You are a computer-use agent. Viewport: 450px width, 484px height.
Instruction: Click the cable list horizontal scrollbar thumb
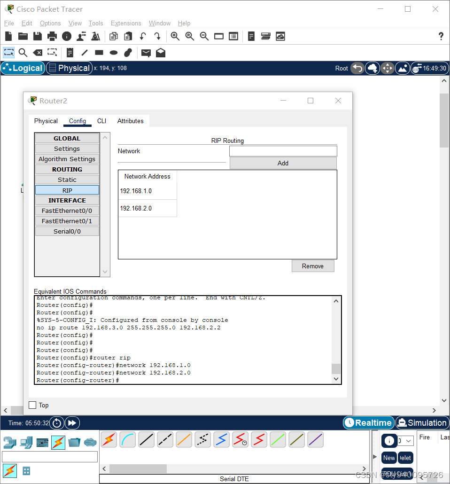point(138,468)
